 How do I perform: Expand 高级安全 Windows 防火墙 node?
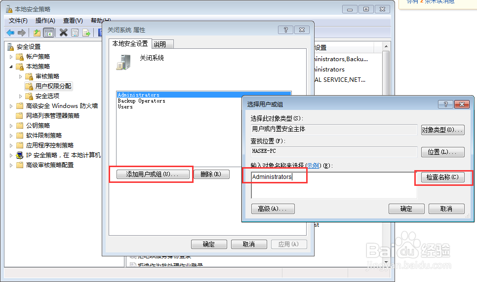pyautogui.click(x=11, y=106)
